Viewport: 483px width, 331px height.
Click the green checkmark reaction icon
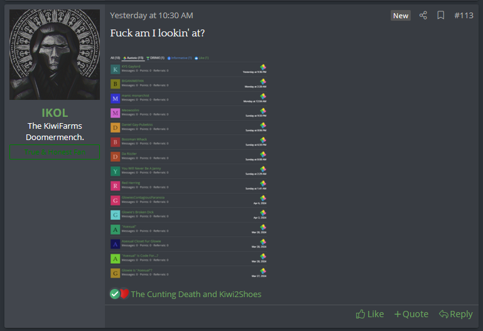[x=114, y=293]
